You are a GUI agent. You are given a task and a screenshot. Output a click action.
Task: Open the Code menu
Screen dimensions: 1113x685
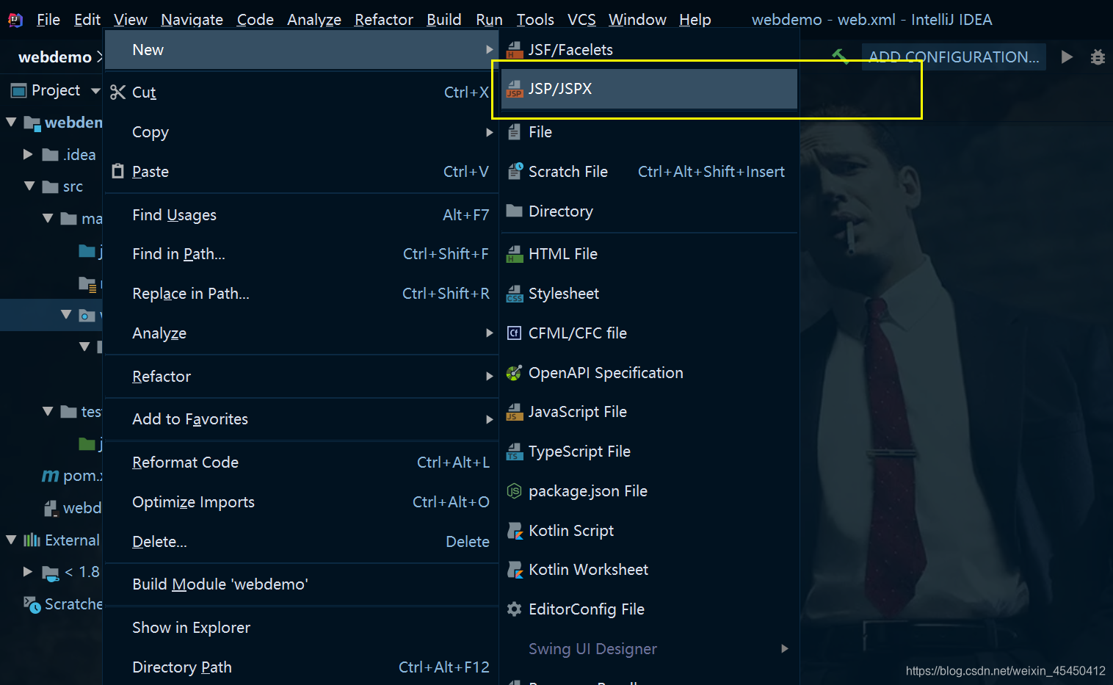click(x=255, y=20)
